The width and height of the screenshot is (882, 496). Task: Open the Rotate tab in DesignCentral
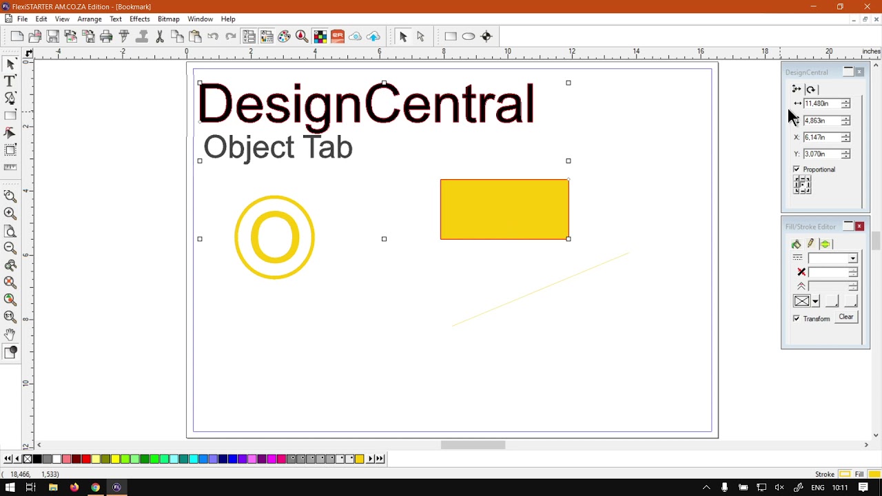811,90
